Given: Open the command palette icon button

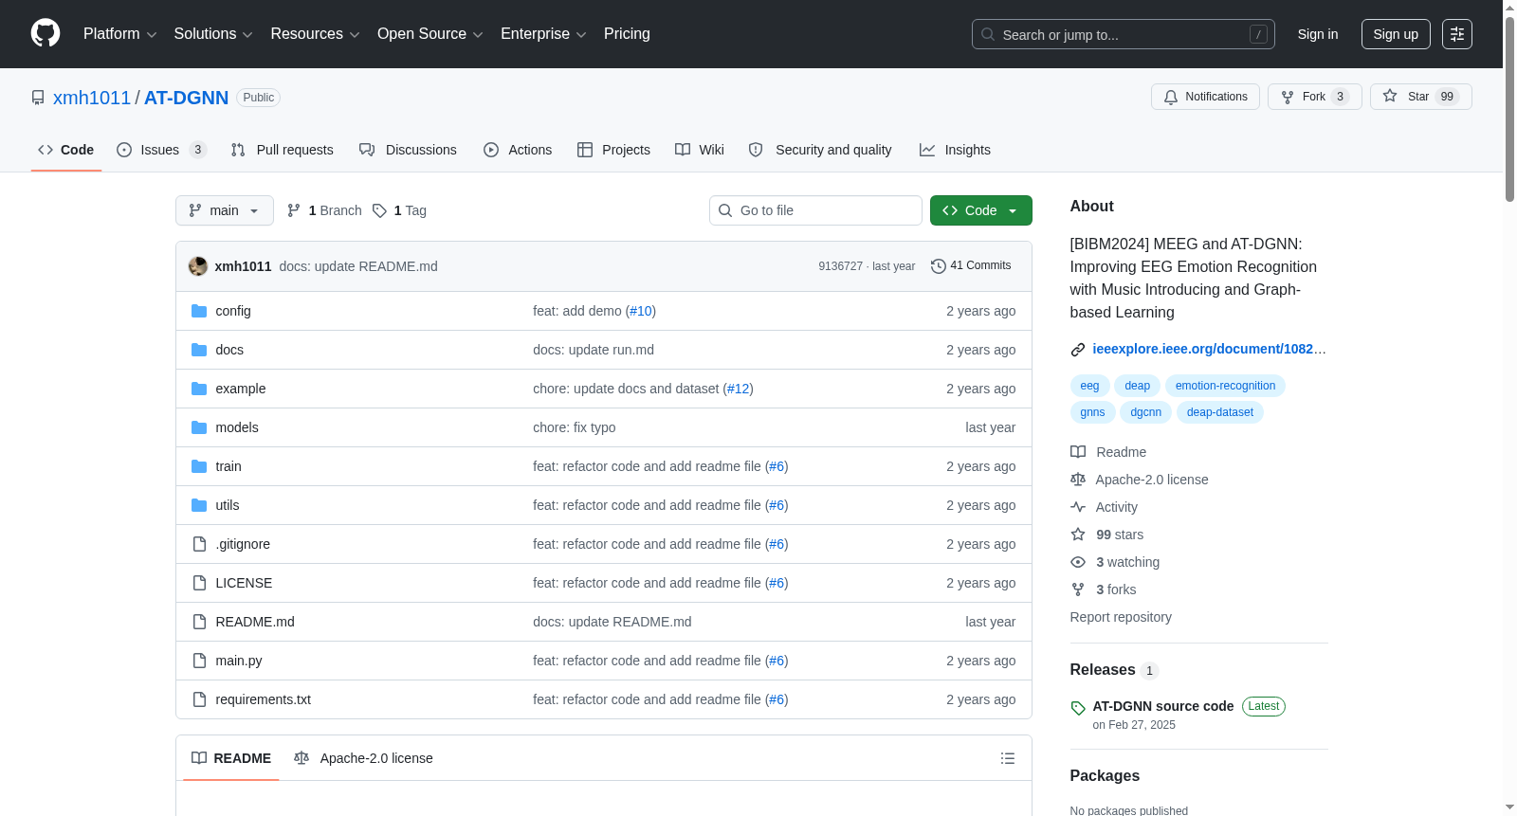Looking at the screenshot, I should (x=1457, y=34).
